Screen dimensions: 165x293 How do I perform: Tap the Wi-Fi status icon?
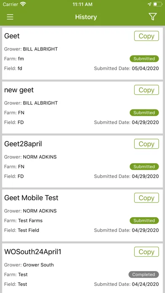23,4
